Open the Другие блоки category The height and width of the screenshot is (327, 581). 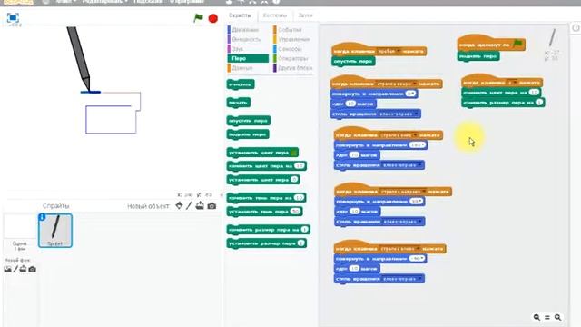tap(295, 68)
